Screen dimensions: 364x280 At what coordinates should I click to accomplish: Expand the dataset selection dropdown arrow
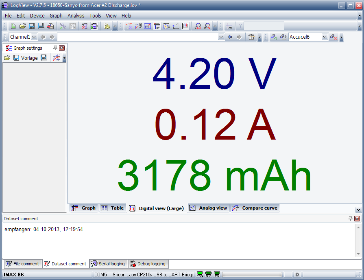[221, 37]
